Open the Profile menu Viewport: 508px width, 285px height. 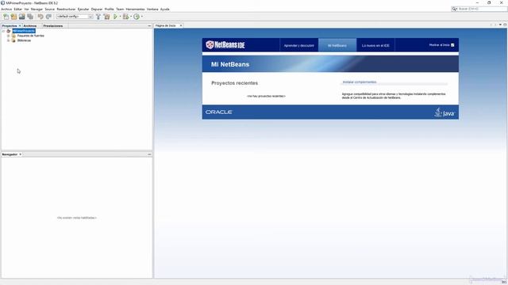click(110, 9)
